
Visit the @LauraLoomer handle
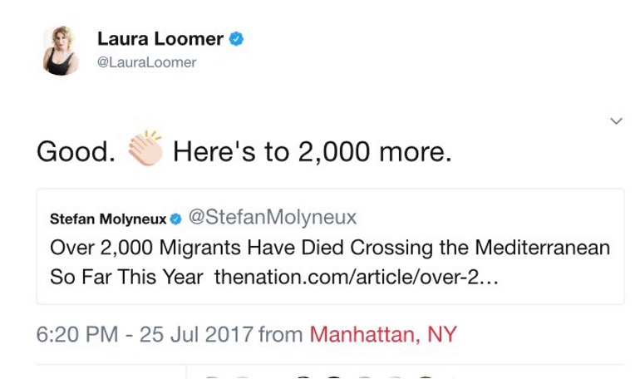coord(146,62)
